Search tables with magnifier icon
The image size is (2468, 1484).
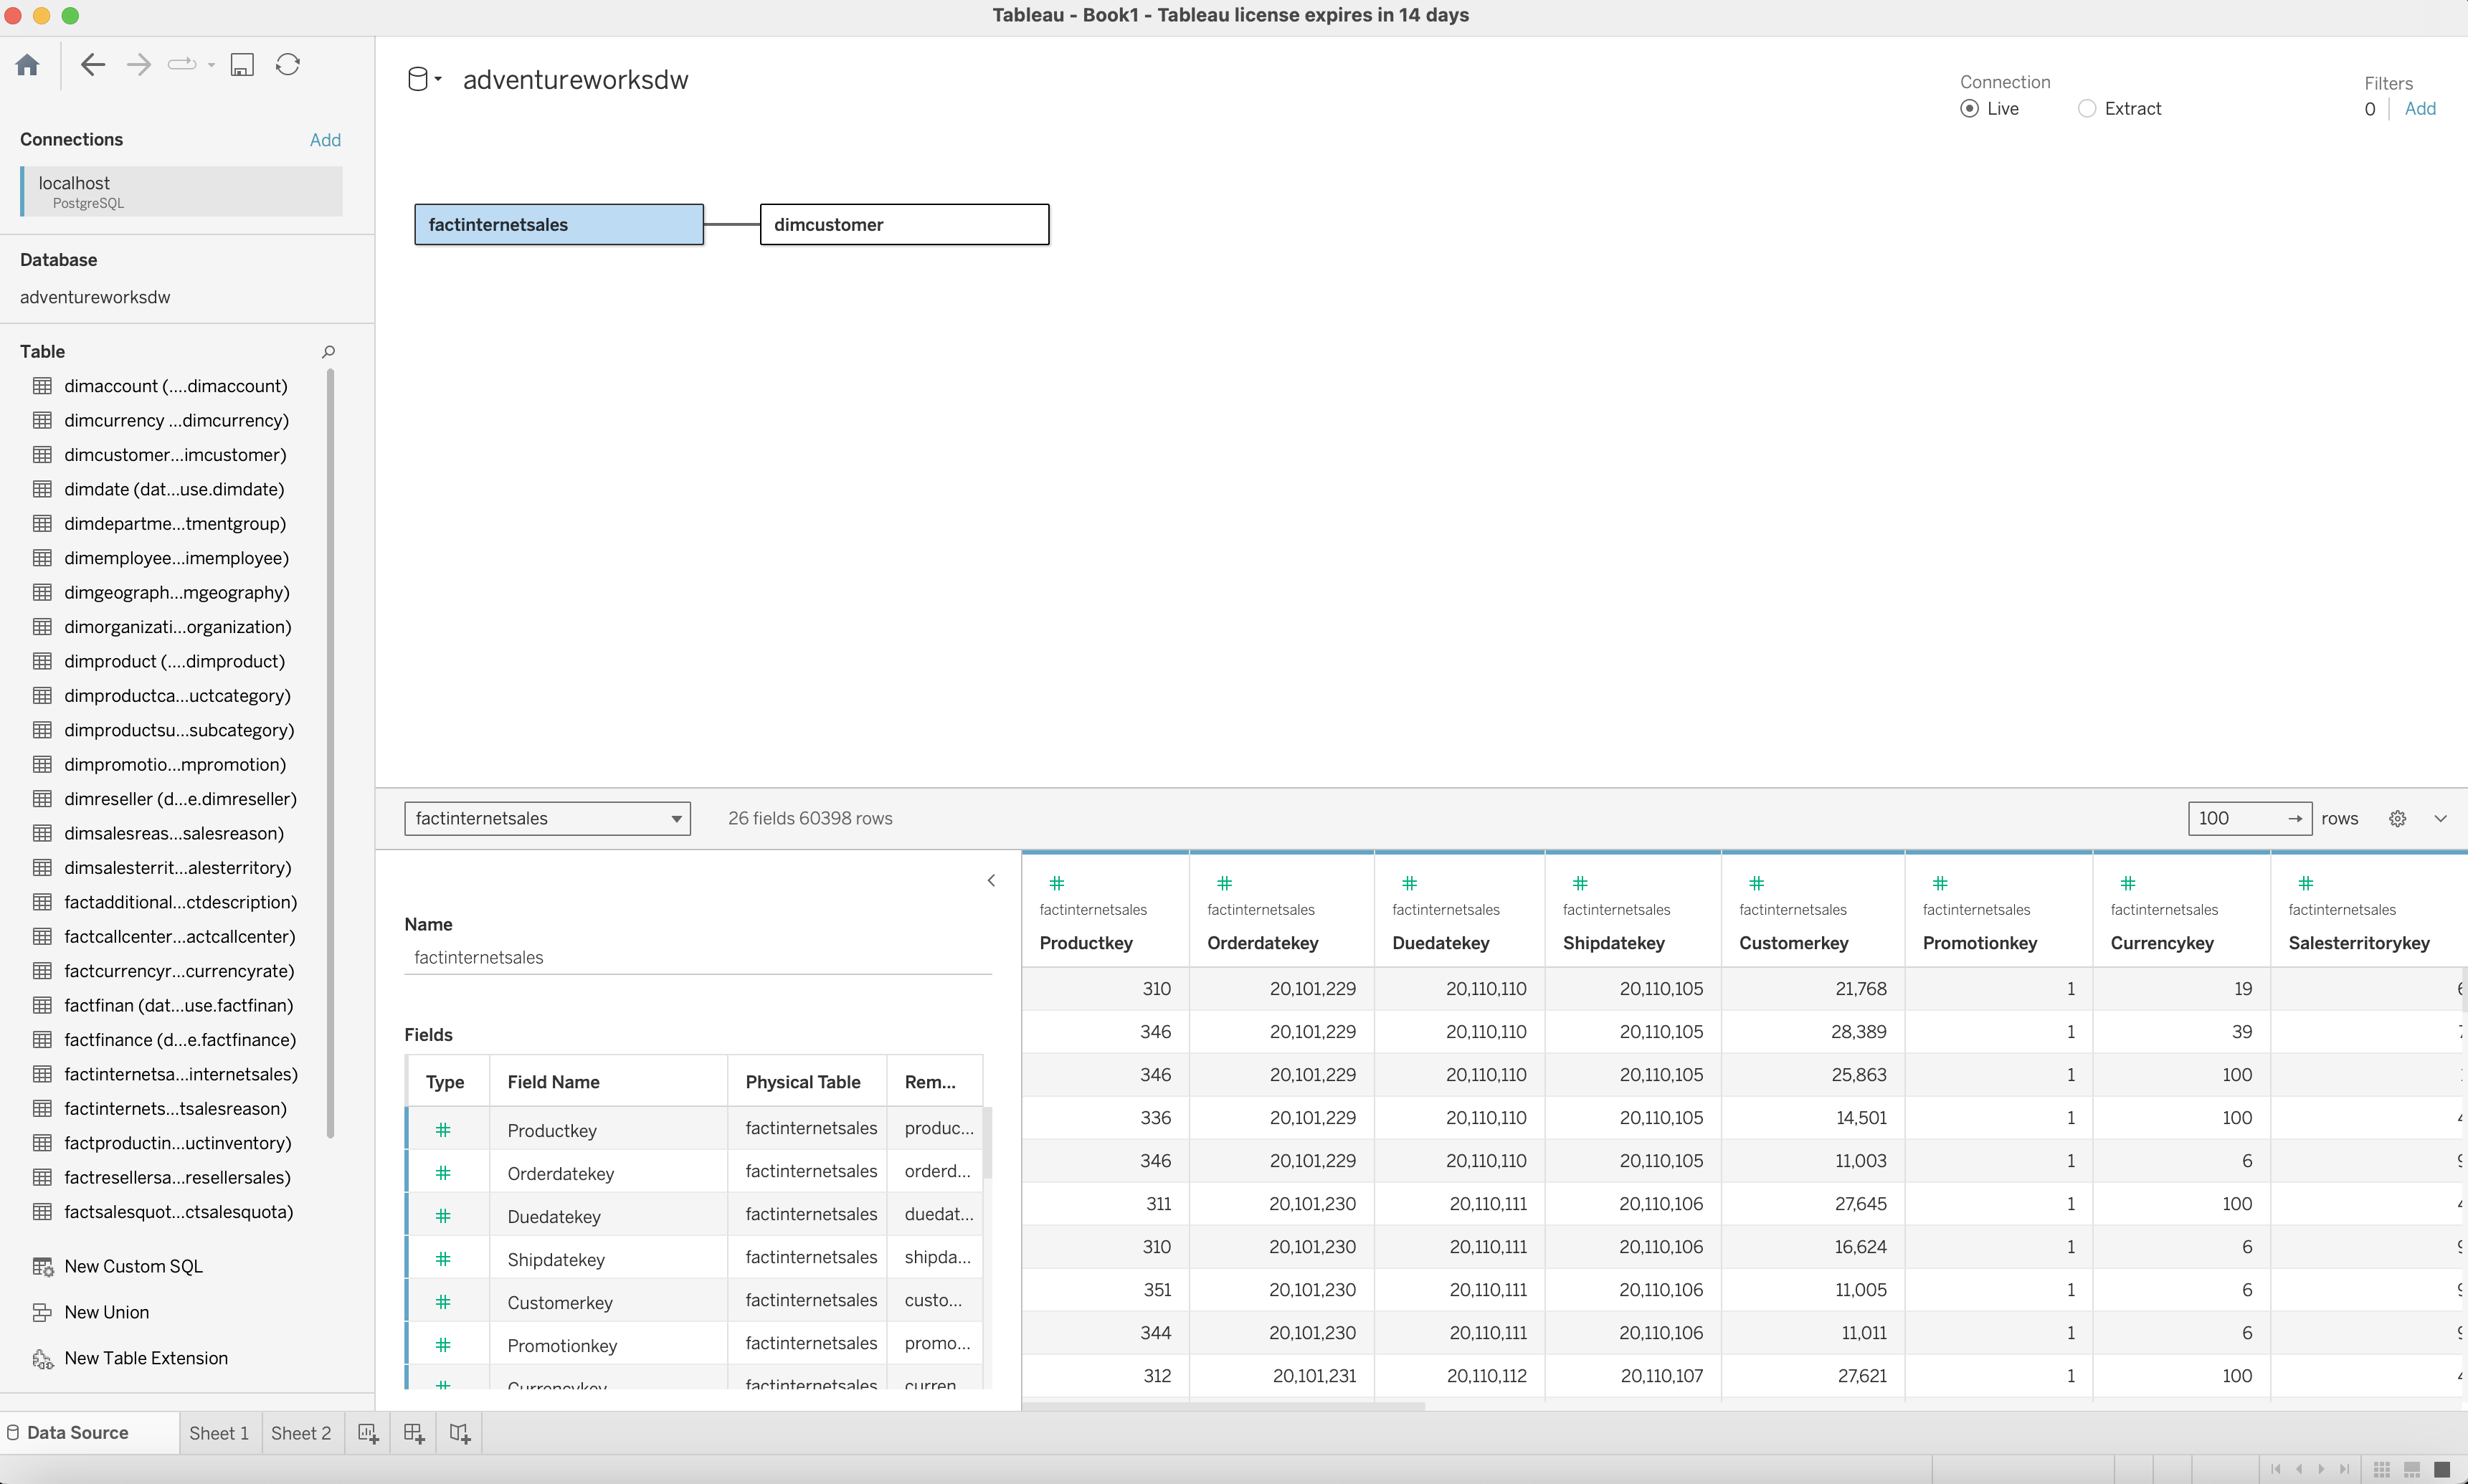point(328,352)
